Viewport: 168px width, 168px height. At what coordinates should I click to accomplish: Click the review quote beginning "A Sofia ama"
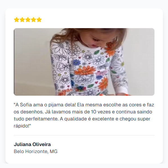pyautogui.click(x=84, y=115)
